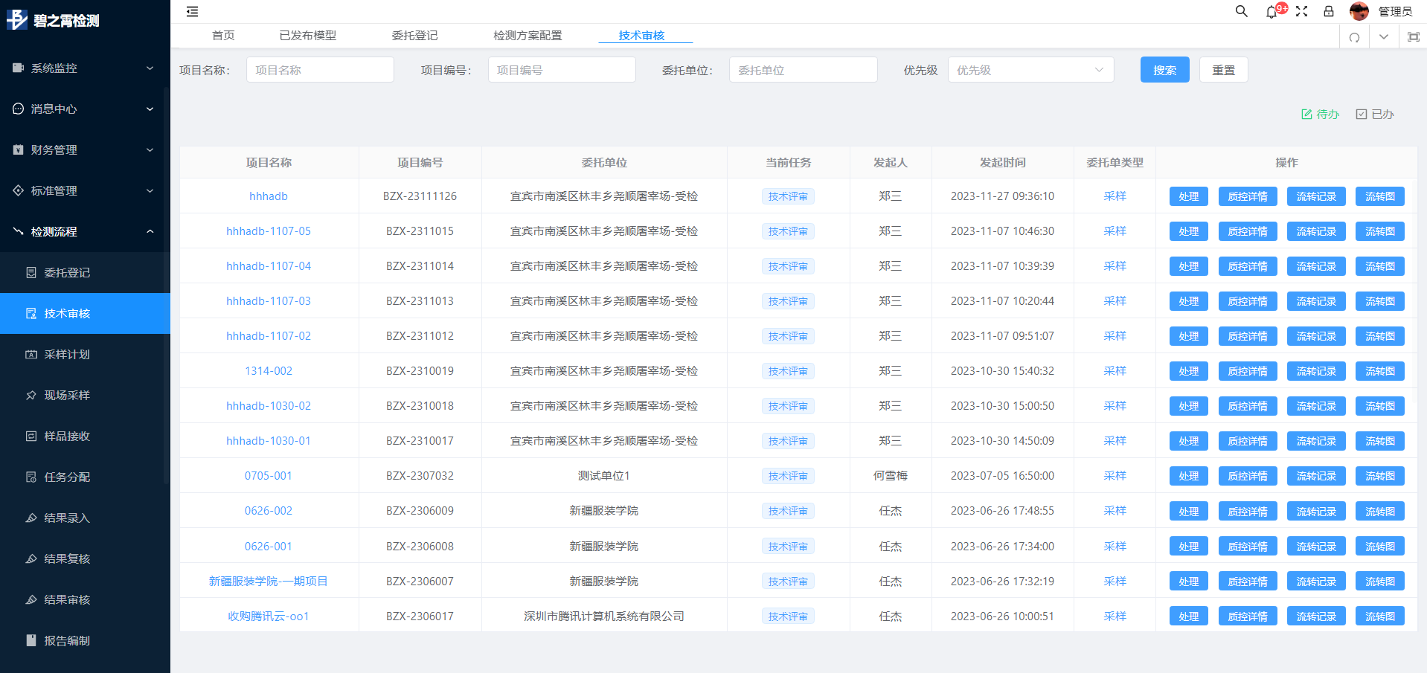Select cell 何雪梅 initiator

point(891,476)
